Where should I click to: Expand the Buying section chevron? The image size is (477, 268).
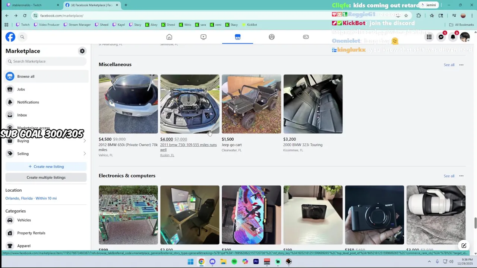85,141
